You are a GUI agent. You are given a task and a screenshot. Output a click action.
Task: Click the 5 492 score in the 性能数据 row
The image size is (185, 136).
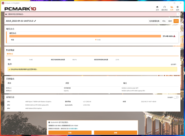click(x=31, y=60)
